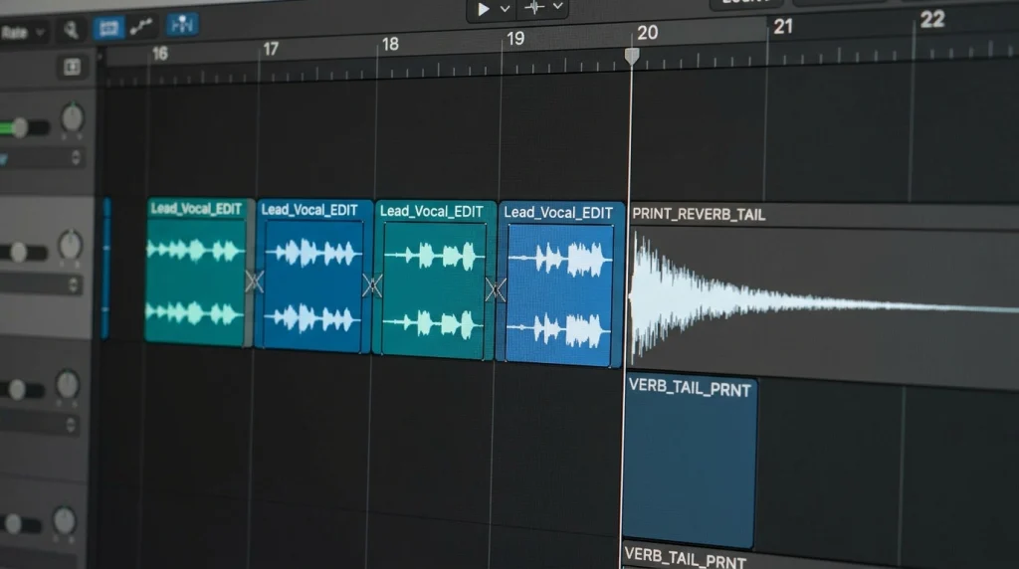Click the Lead_Vocal_EDIT track volume slider

[x=23, y=252]
